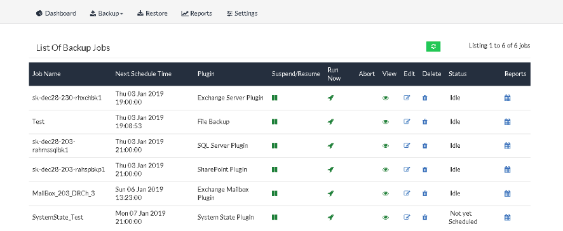Open reports calendar for SharePoint Plugin job
Viewport: 563px width, 231px height.
(507, 169)
